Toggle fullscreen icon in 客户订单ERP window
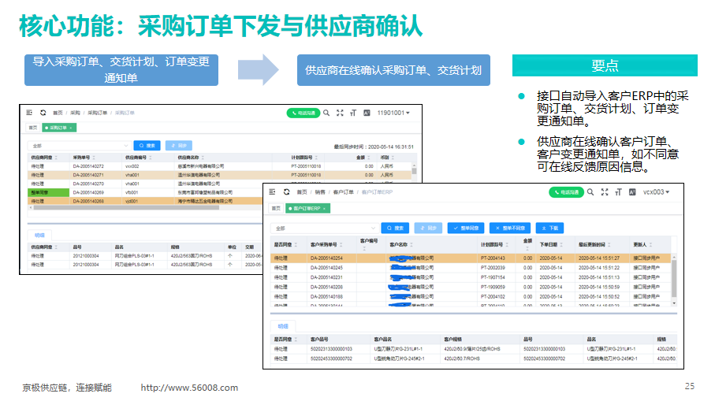 pos(605,192)
